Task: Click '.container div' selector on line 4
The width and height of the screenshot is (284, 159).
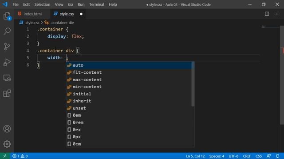Action: click(55, 51)
